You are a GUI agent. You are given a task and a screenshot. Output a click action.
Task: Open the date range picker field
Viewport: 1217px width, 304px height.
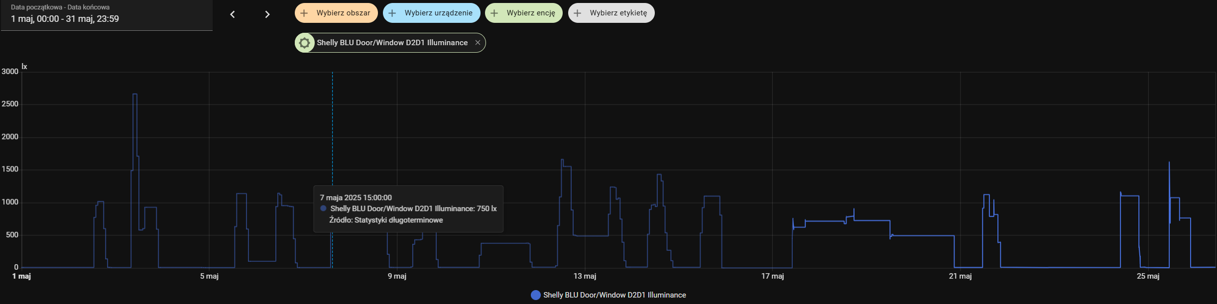[x=107, y=15]
